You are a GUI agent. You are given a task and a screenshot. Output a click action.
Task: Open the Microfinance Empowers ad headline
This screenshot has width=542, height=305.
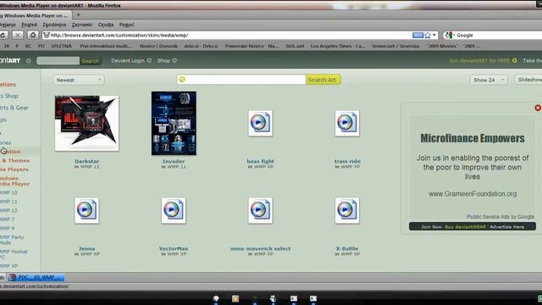pos(473,138)
